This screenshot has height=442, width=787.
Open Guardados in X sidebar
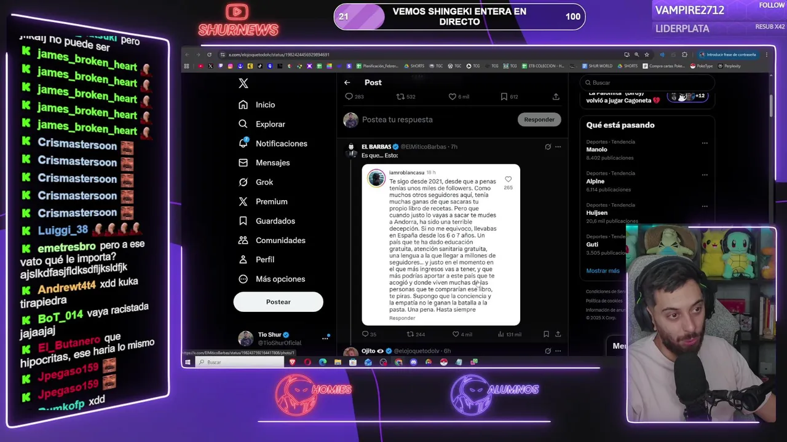pos(267,221)
